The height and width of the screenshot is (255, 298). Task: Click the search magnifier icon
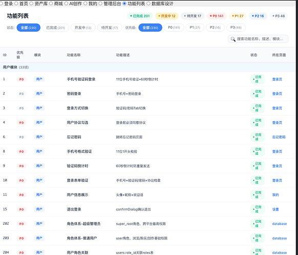click(x=233, y=39)
